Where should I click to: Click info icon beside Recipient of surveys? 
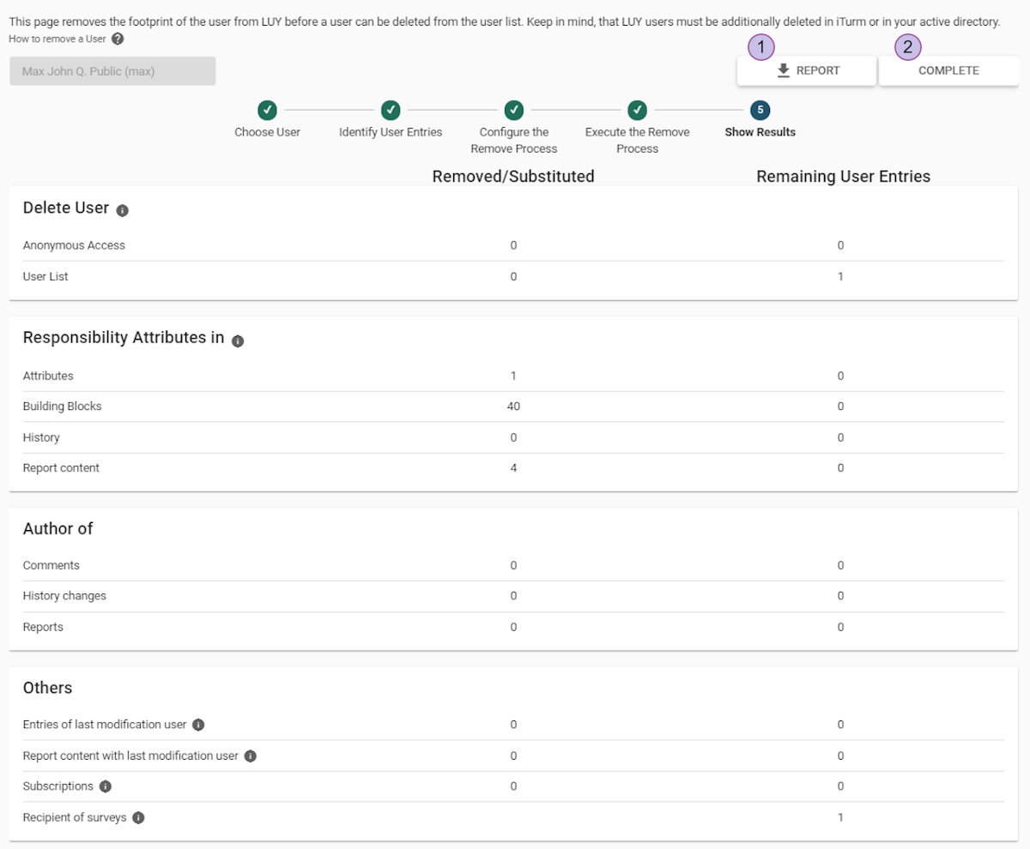coord(138,818)
